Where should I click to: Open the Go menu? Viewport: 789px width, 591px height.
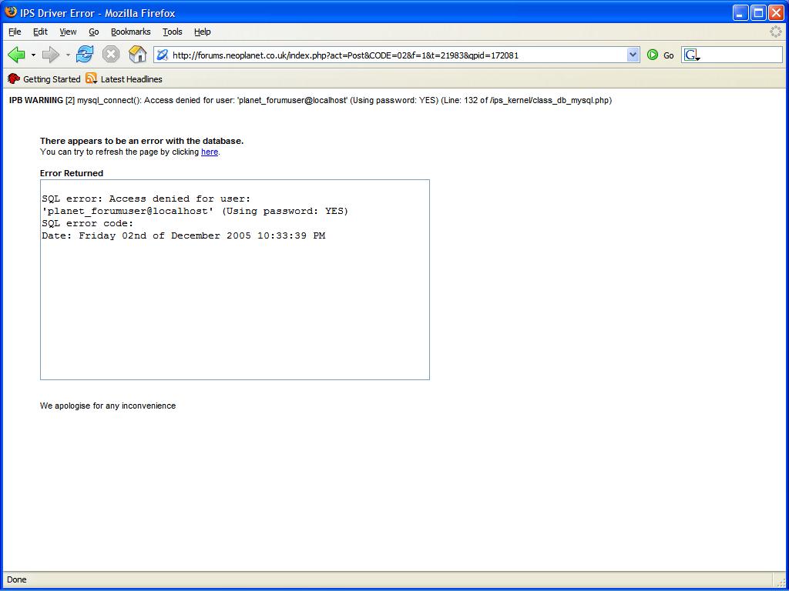[93, 32]
